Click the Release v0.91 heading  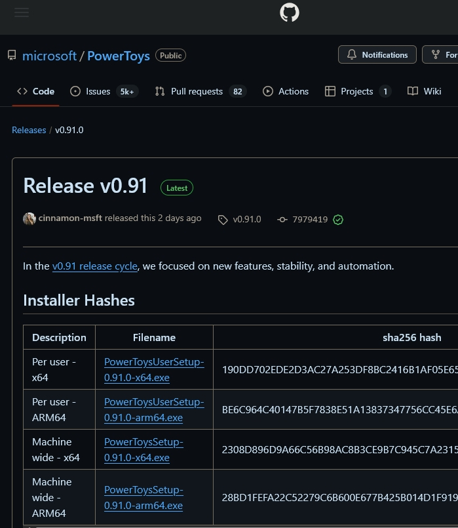coord(85,186)
